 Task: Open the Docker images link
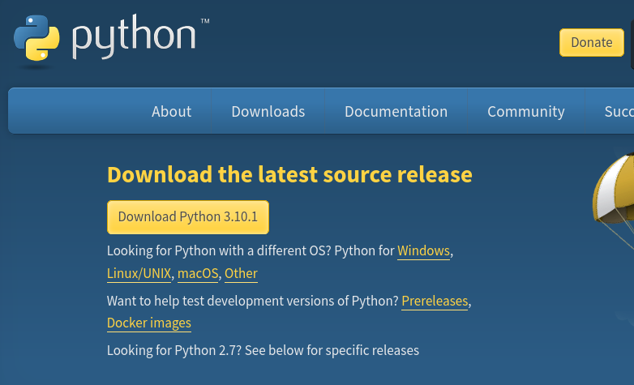tap(149, 323)
